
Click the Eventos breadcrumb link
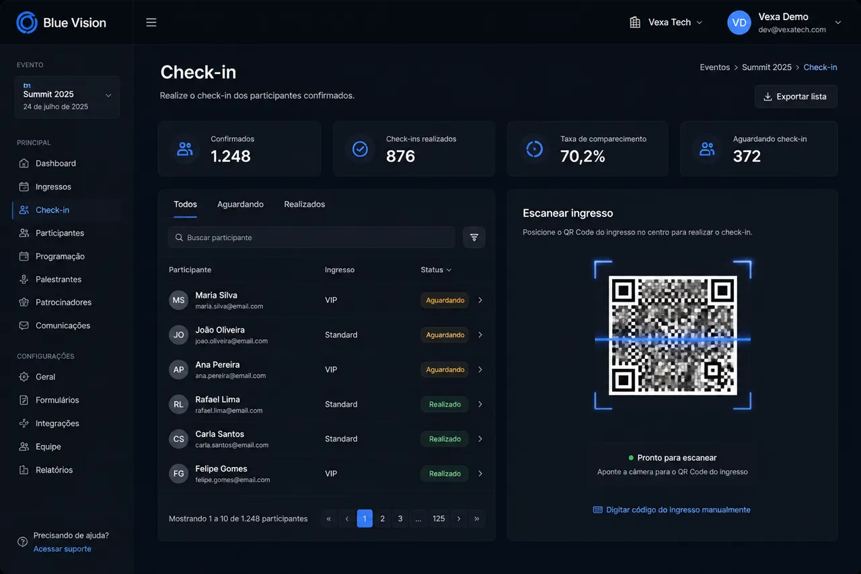point(715,67)
